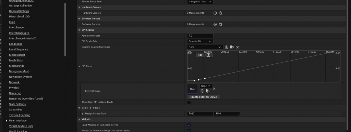Add an element to Software Cursors map

(x=215, y=24)
